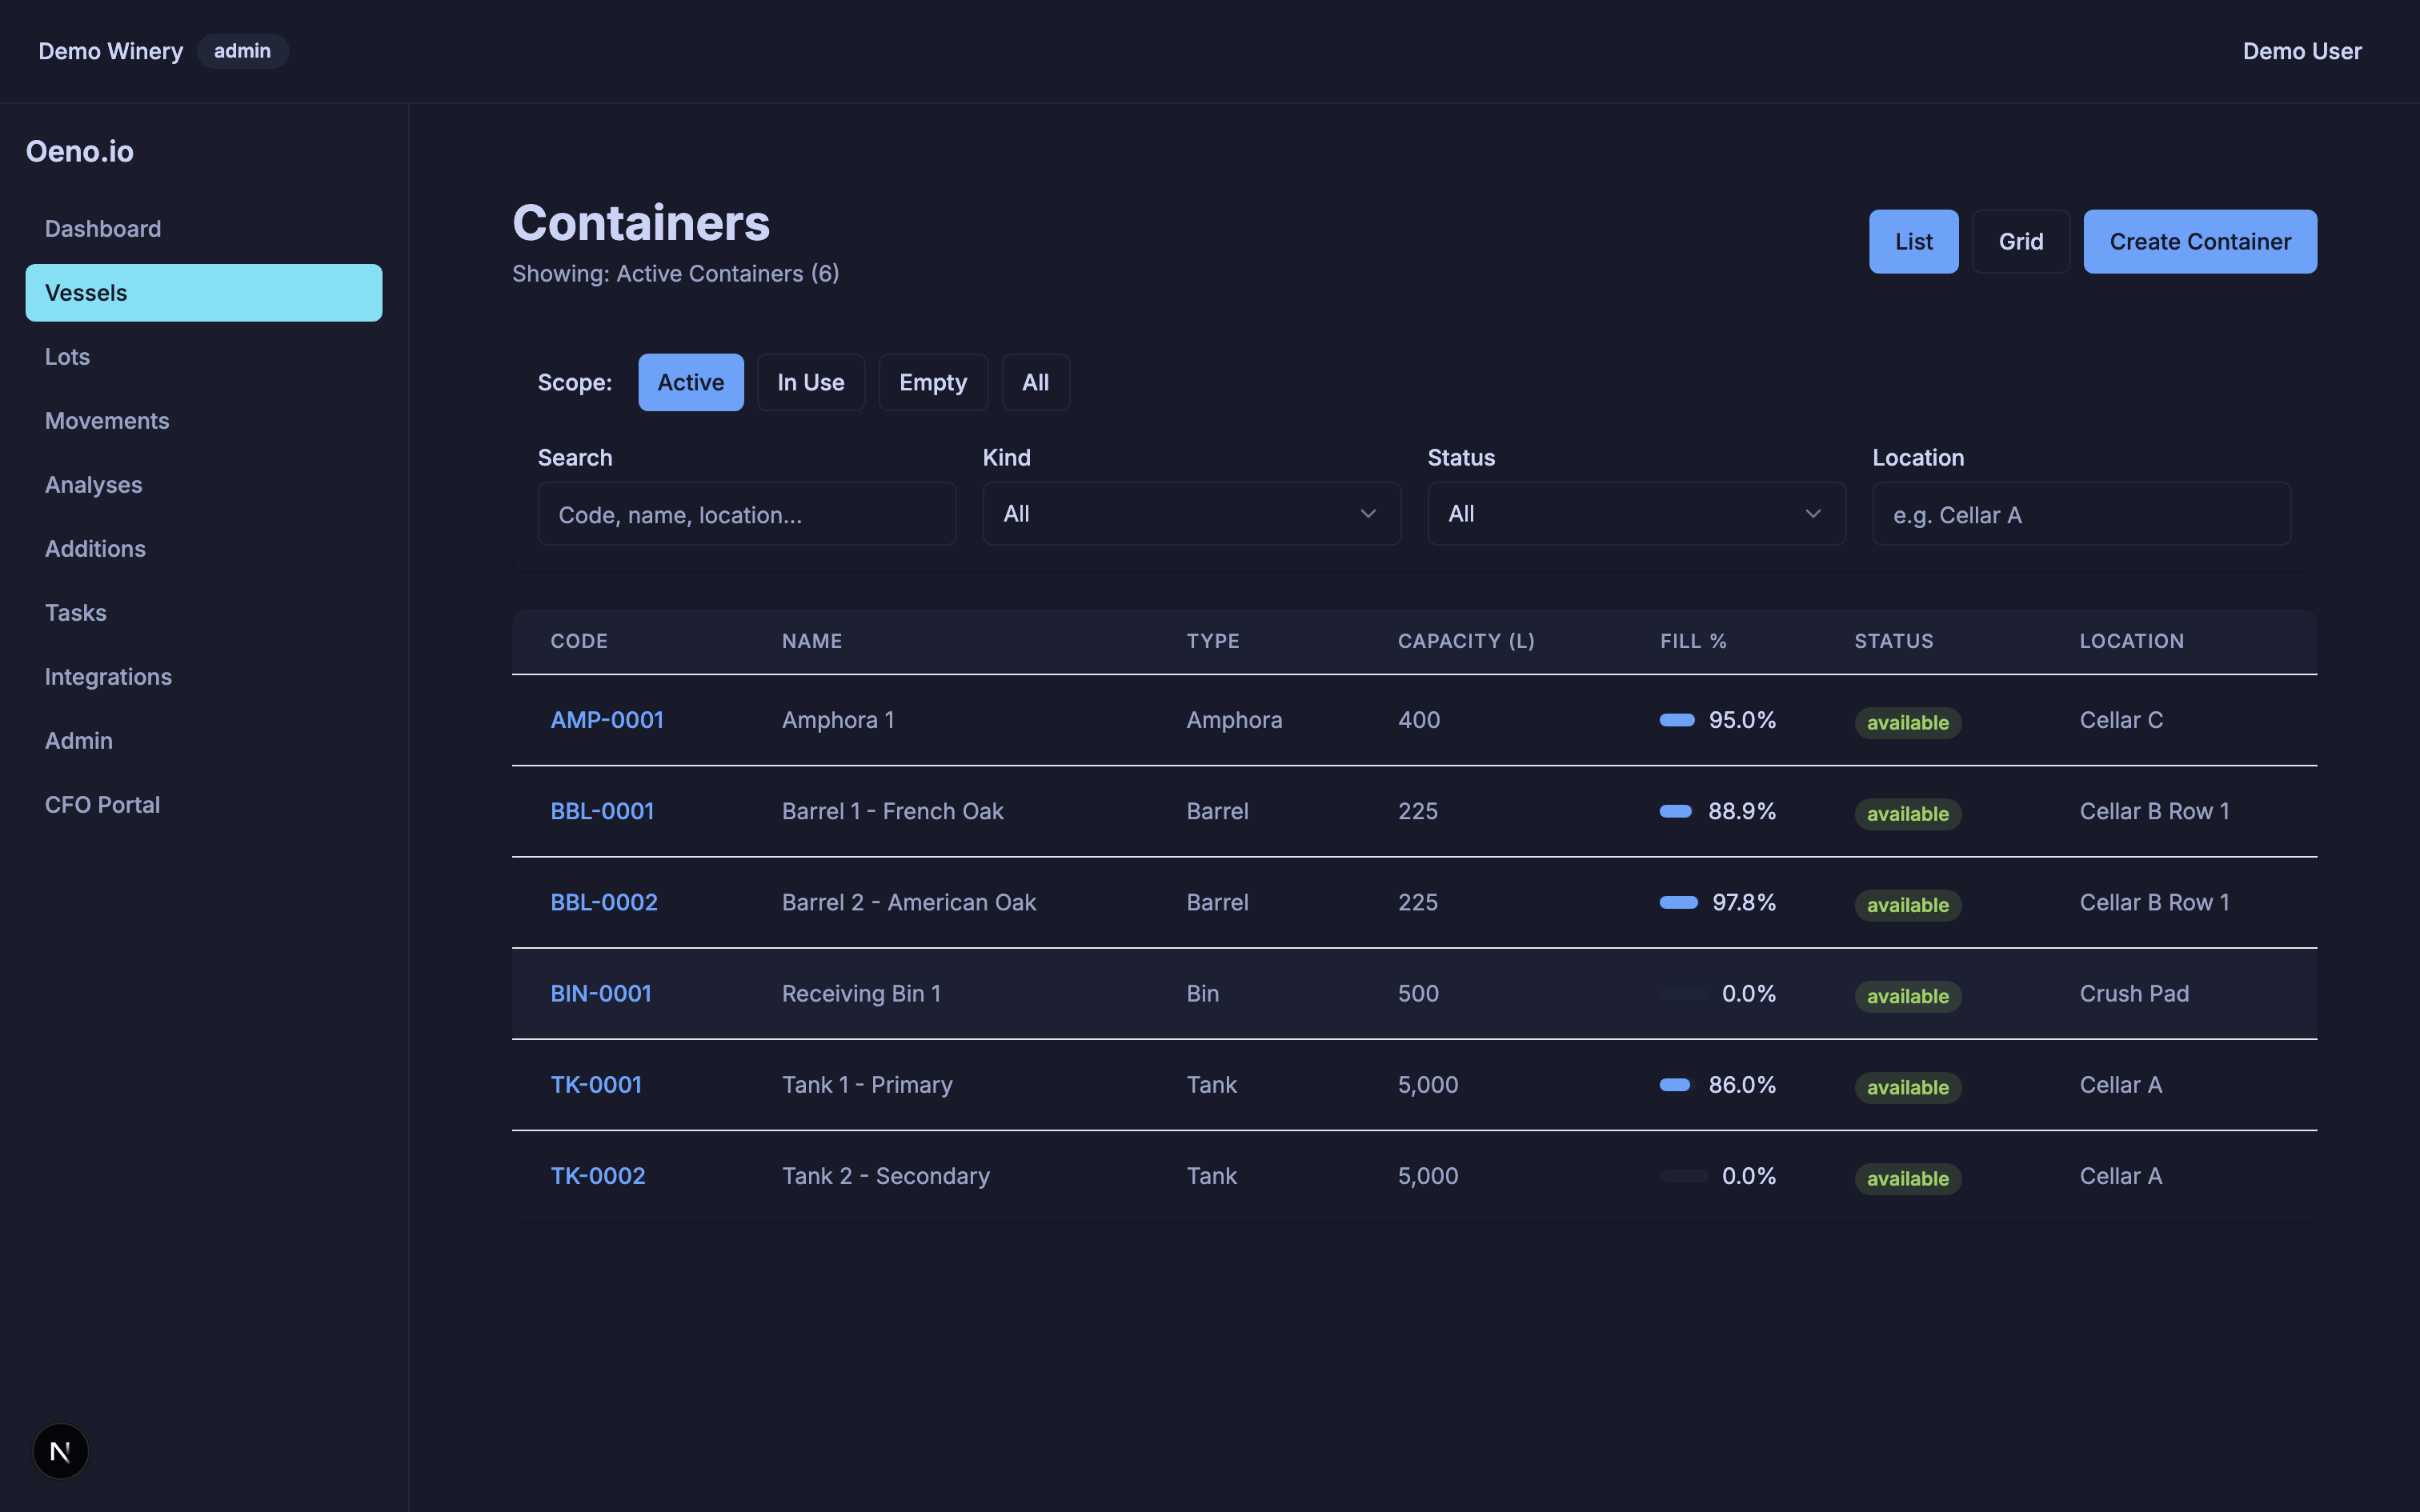The height and width of the screenshot is (1512, 2420).
Task: Click available badge in TK-0002 row
Action: pos(1907,1178)
